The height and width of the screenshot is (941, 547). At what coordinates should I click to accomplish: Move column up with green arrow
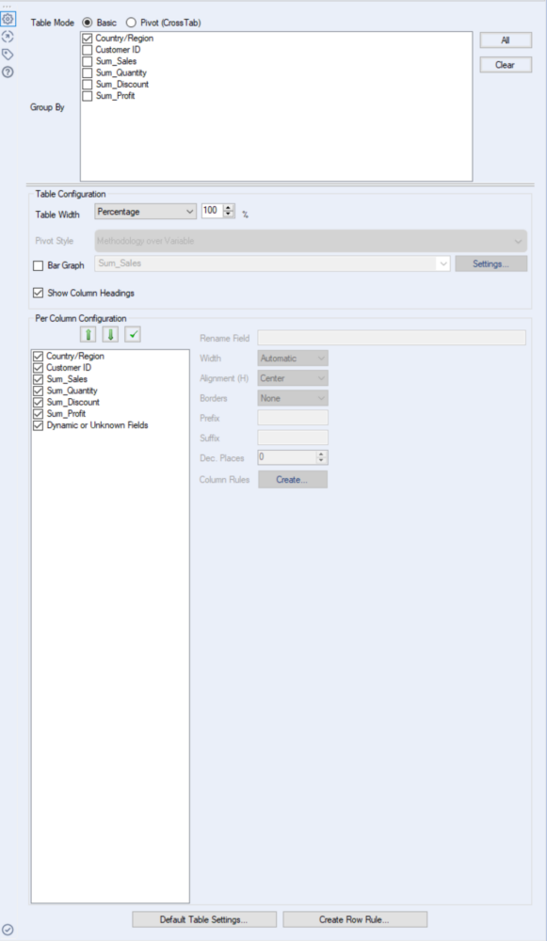coord(88,334)
